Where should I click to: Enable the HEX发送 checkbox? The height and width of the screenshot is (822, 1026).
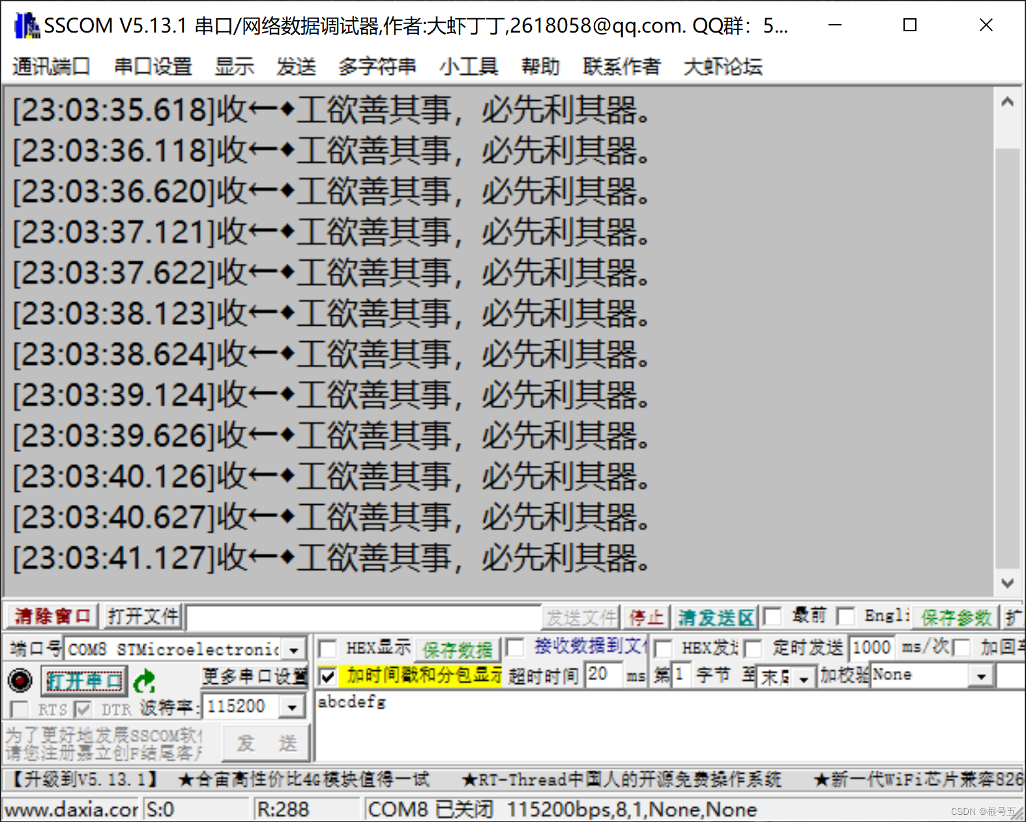pyautogui.click(x=663, y=649)
